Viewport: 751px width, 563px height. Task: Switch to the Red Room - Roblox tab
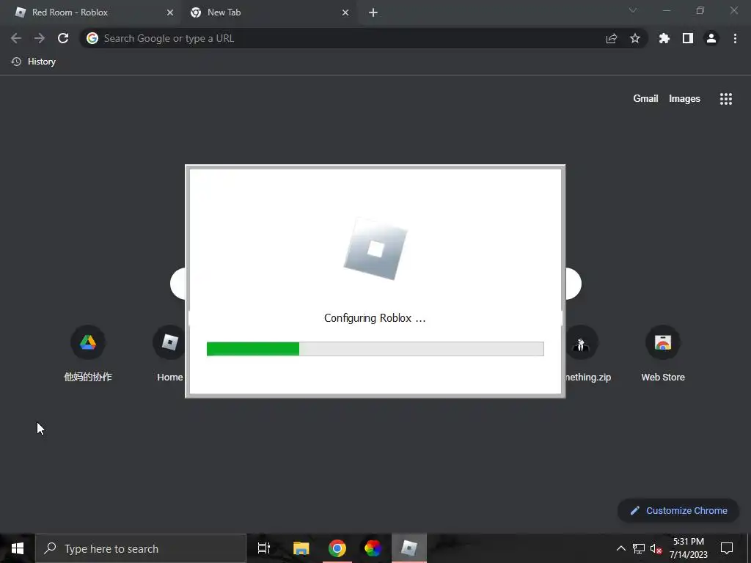(x=91, y=12)
